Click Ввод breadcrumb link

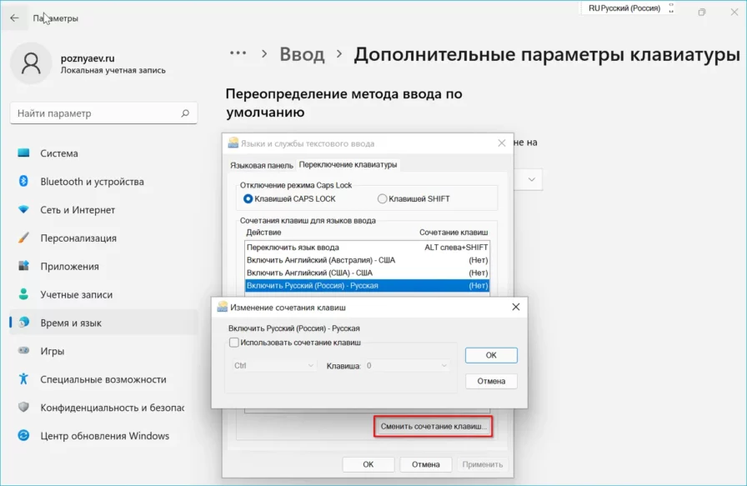(x=302, y=54)
